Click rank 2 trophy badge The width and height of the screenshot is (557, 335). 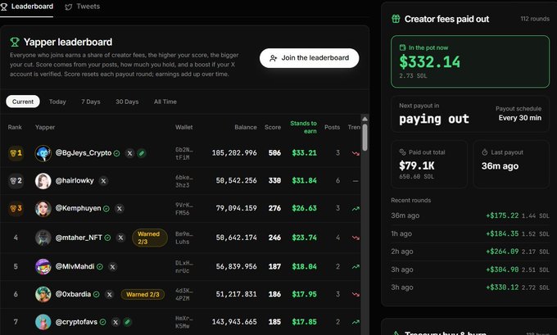16,181
